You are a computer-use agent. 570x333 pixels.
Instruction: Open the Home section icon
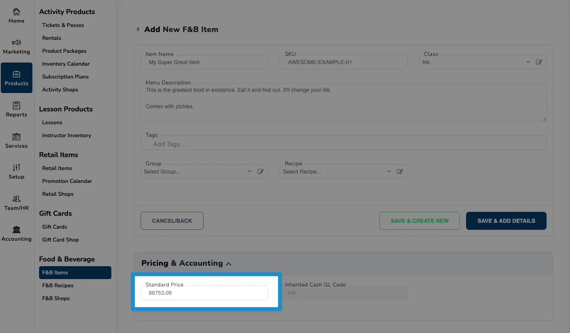click(x=16, y=12)
